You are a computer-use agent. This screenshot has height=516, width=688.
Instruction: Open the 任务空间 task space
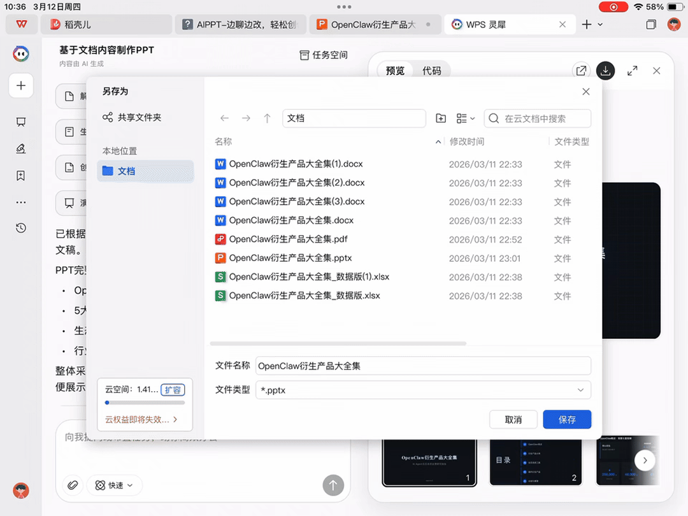(x=324, y=55)
